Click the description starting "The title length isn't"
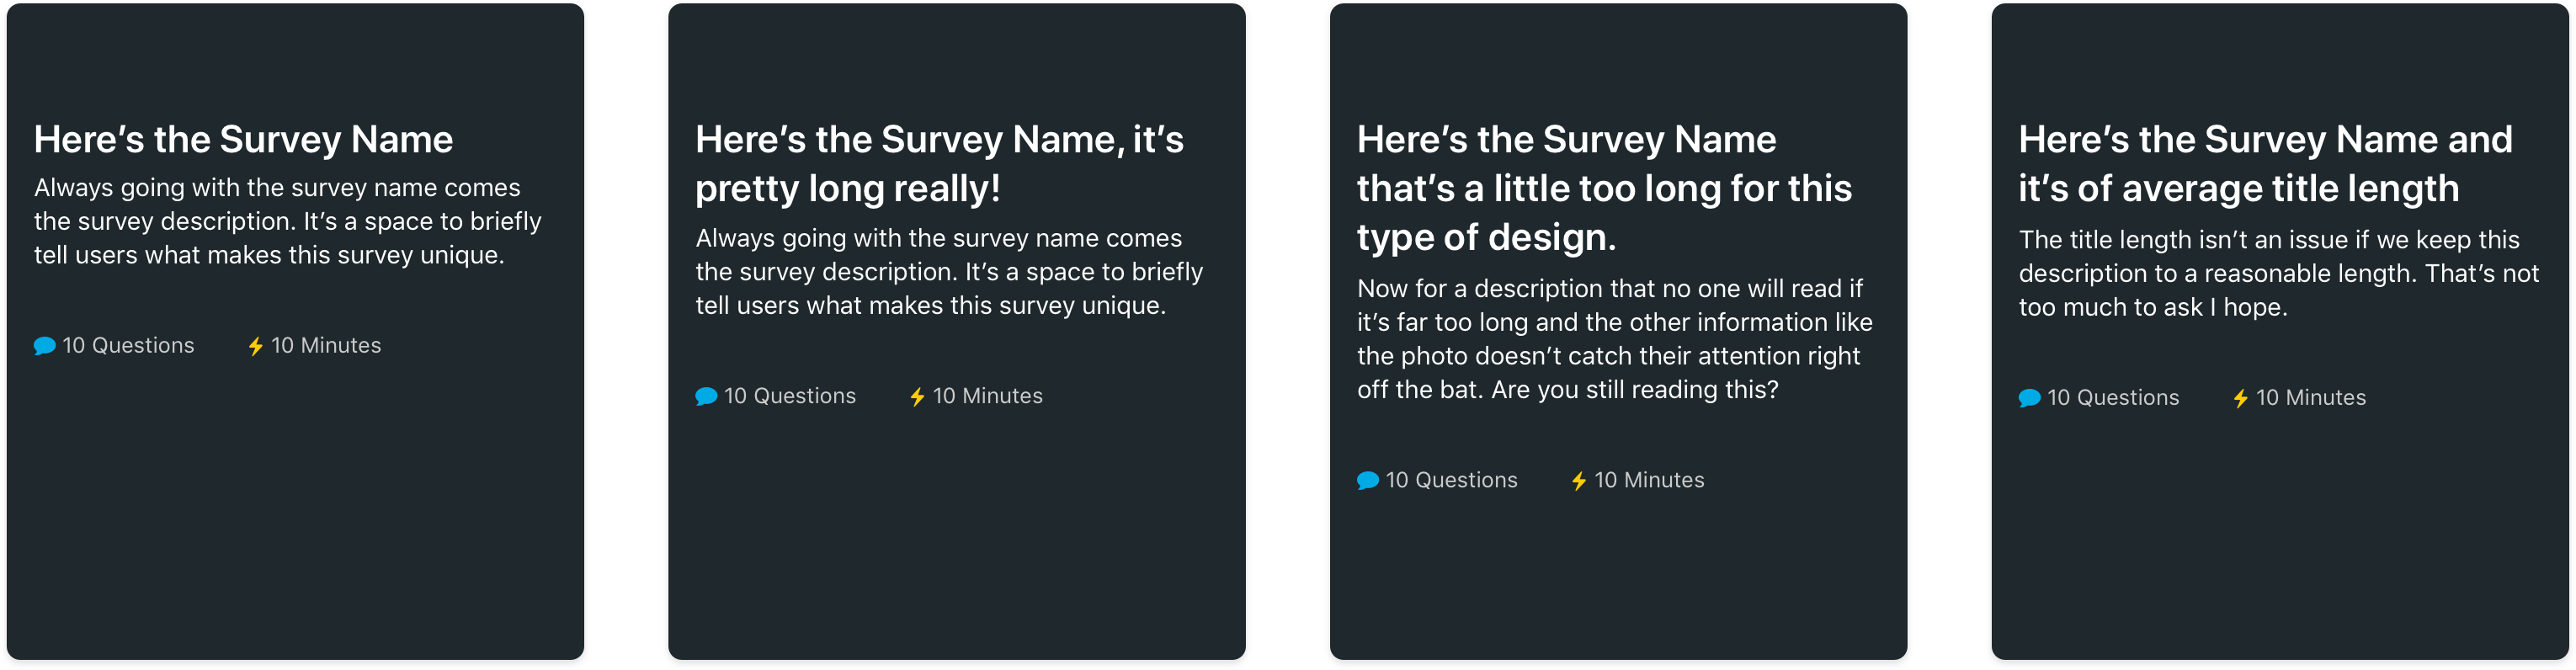Image resolution: width=2576 pixels, height=670 pixels. click(x=2277, y=273)
